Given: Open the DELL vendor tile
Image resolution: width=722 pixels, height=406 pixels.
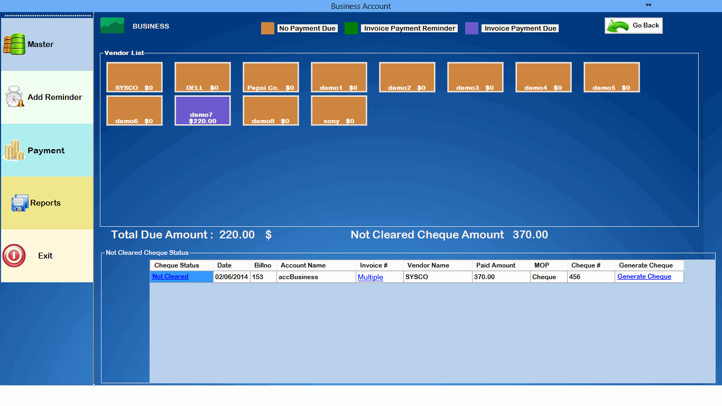Looking at the screenshot, I should [202, 77].
